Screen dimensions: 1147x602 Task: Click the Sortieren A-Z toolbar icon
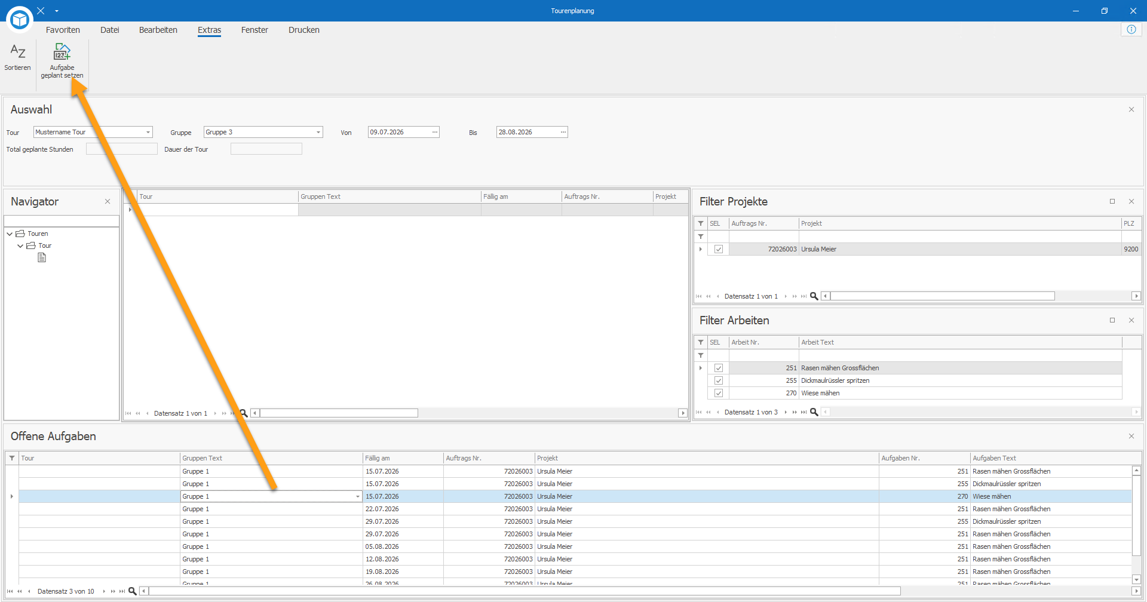[x=18, y=52]
